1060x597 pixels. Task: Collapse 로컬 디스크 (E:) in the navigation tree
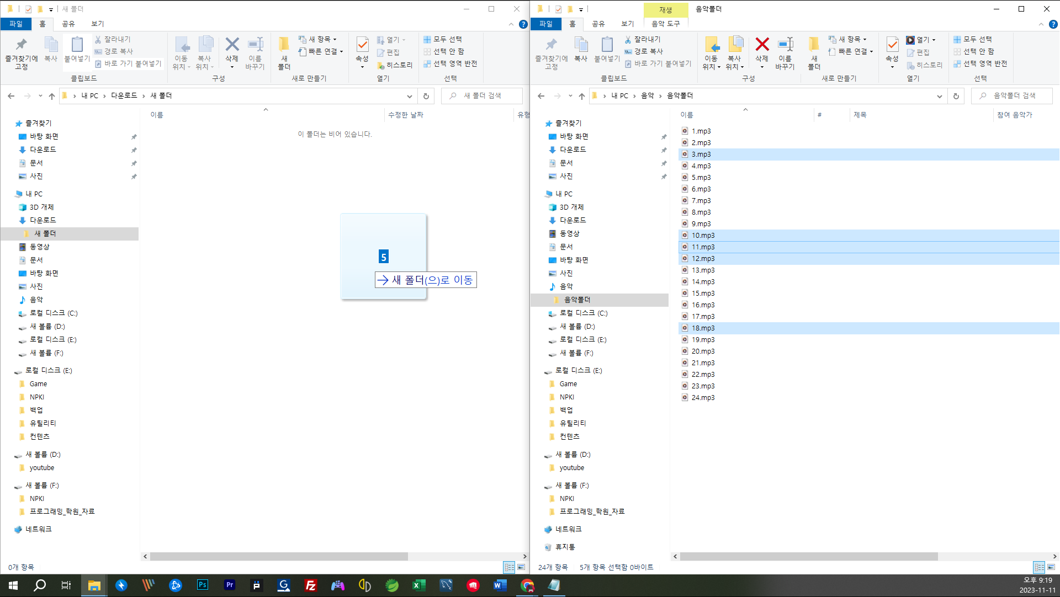tap(544, 371)
